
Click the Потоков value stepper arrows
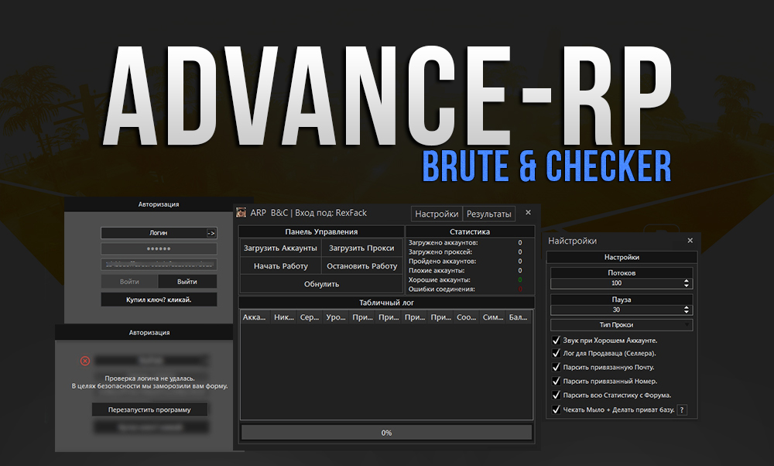686,284
